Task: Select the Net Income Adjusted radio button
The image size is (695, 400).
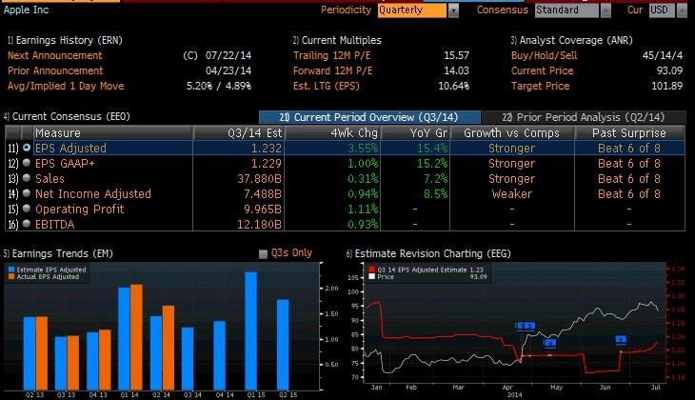Action: (27, 193)
